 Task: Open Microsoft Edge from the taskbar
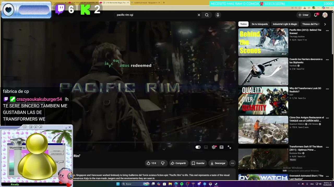pos(176,184)
